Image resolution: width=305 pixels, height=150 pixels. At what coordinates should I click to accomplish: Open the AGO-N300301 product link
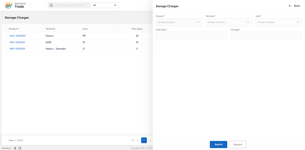(x=18, y=36)
